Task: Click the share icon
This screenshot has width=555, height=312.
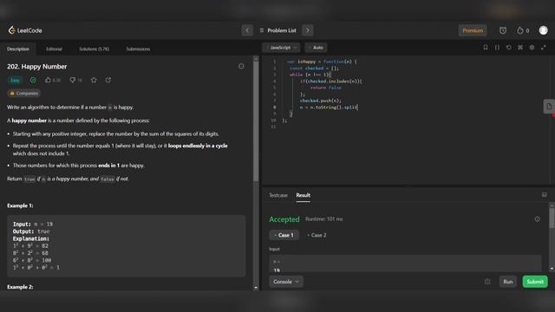Action: pos(108,80)
